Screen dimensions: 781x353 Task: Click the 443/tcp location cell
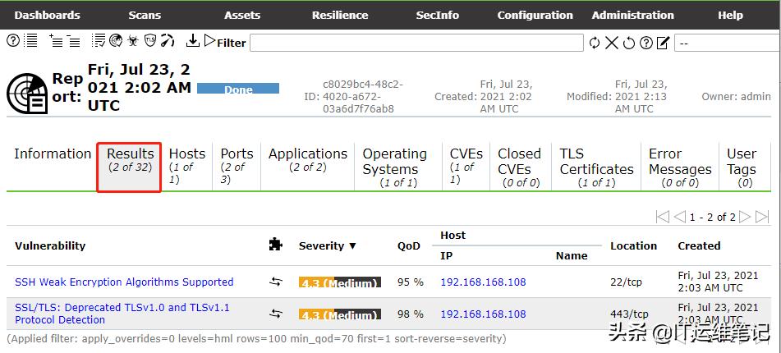click(629, 314)
